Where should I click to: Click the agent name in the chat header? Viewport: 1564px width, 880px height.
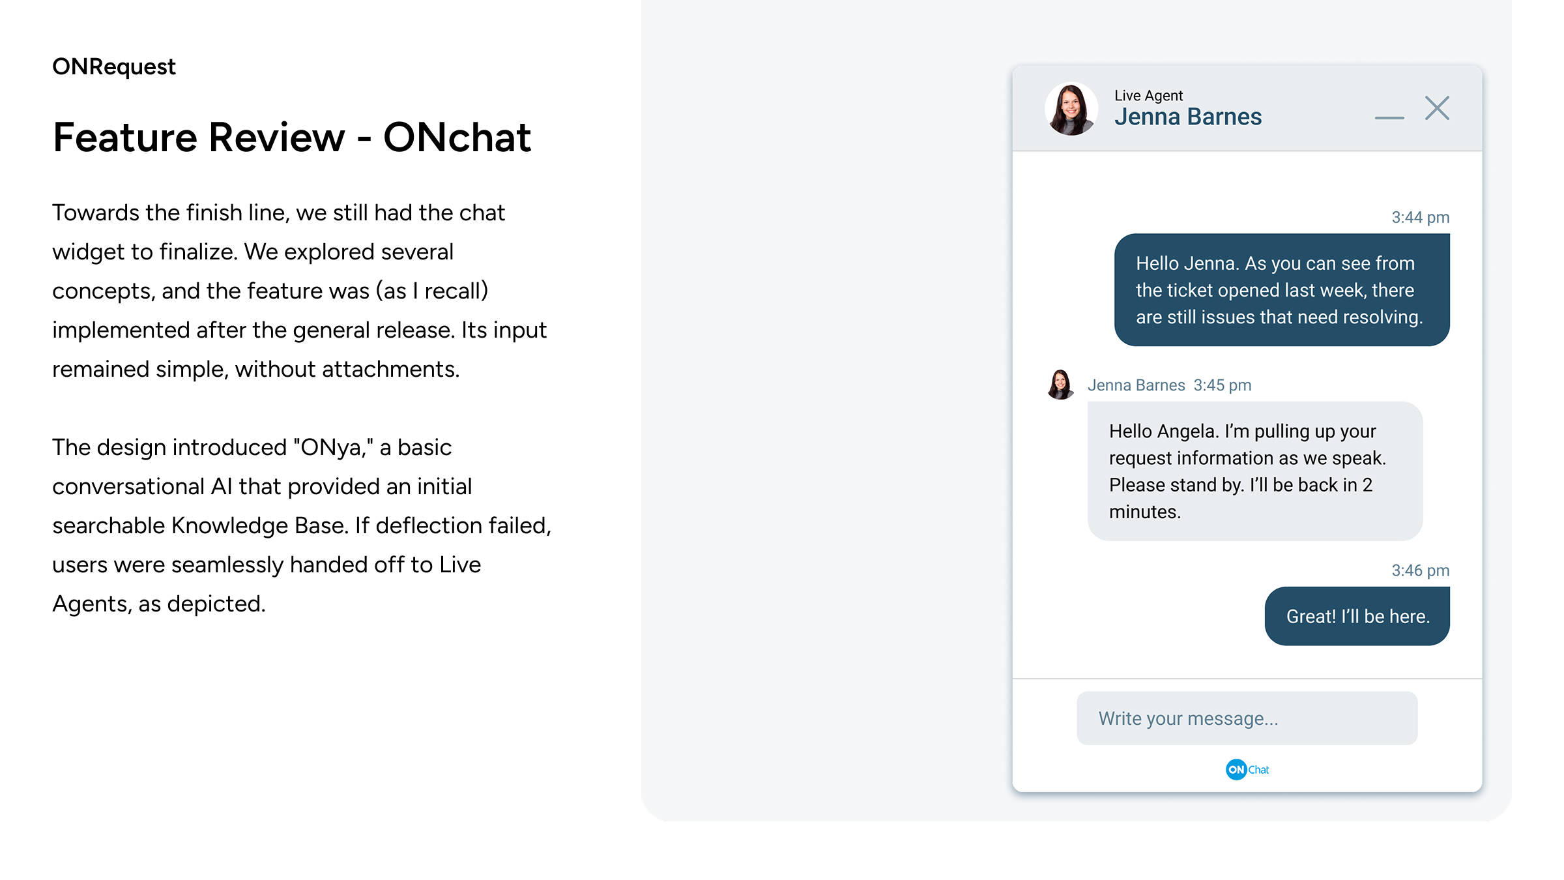pyautogui.click(x=1187, y=117)
